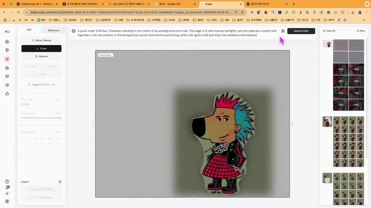Switch to the Retexture tab
The image size is (371, 208).
coord(54,30)
